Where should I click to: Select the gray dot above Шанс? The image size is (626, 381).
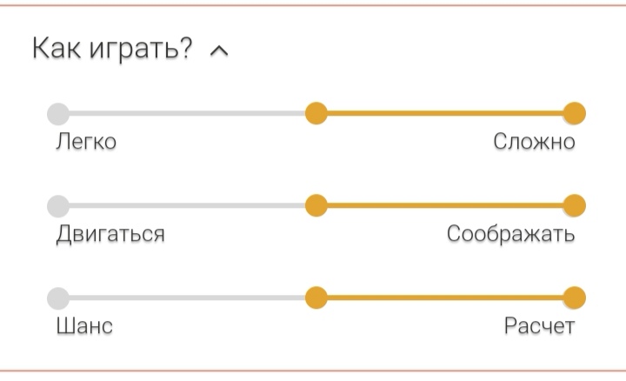pos(57,298)
